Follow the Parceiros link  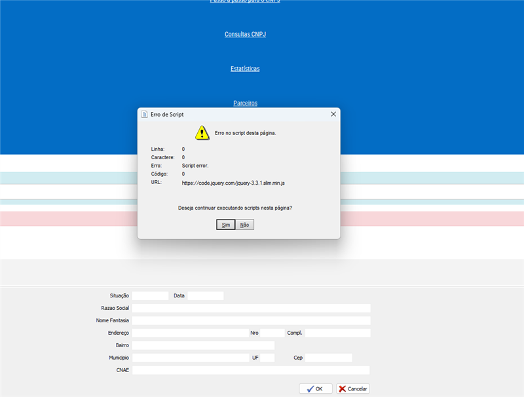tap(245, 103)
